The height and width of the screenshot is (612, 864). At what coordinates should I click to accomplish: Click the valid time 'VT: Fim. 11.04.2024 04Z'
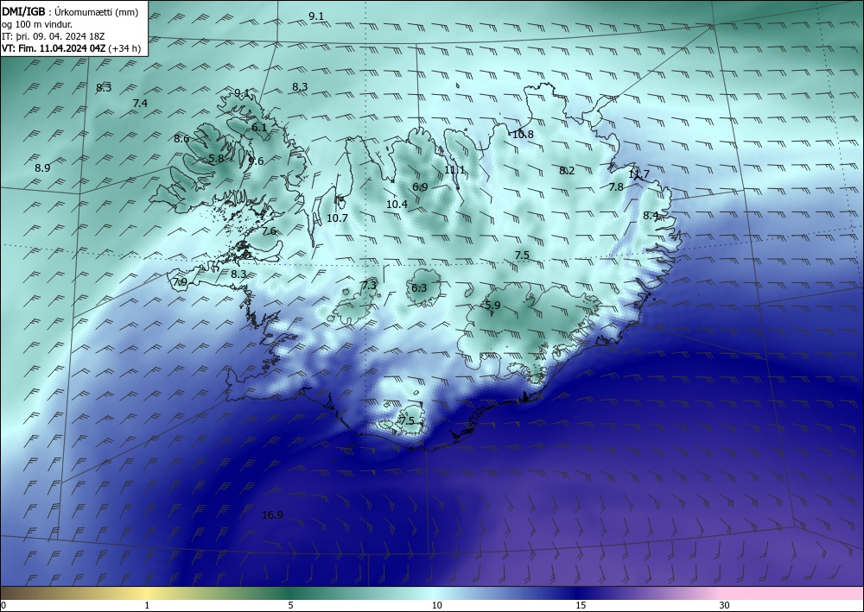click(54, 48)
